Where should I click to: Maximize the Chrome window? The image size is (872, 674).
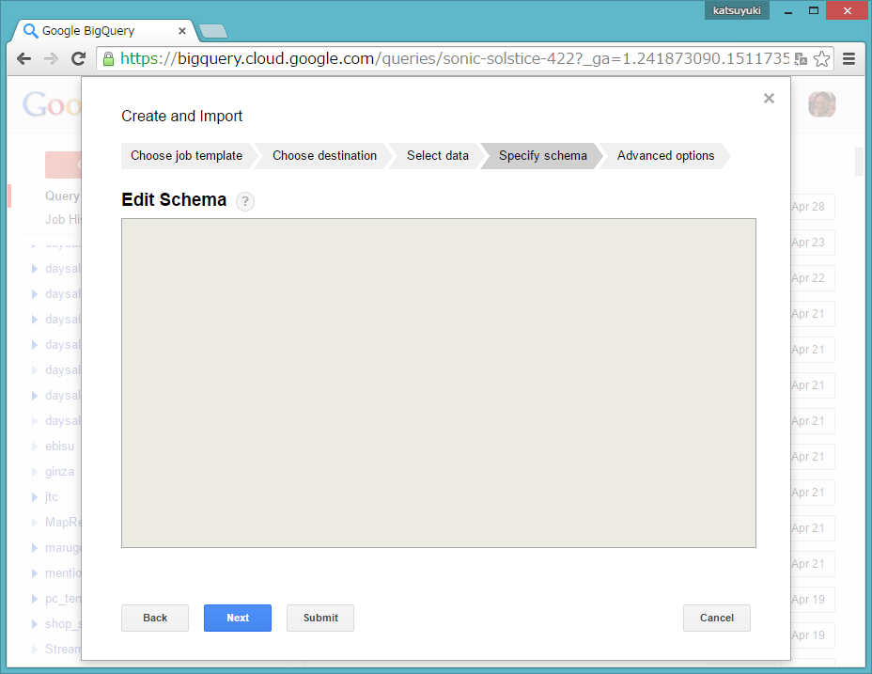coord(814,10)
